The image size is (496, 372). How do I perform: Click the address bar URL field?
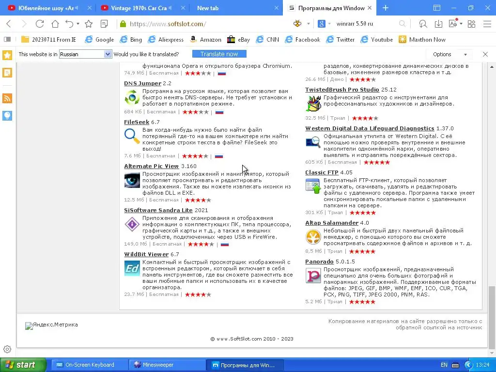pyautogui.click(x=202, y=24)
